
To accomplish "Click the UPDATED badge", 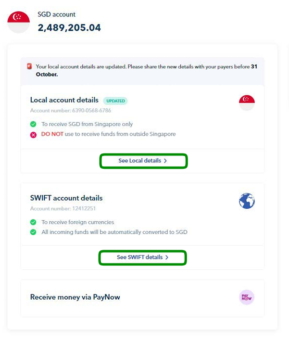I will (x=115, y=101).
